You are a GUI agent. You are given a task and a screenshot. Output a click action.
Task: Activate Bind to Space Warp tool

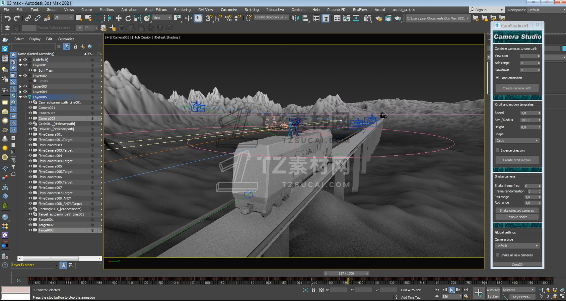(47, 18)
